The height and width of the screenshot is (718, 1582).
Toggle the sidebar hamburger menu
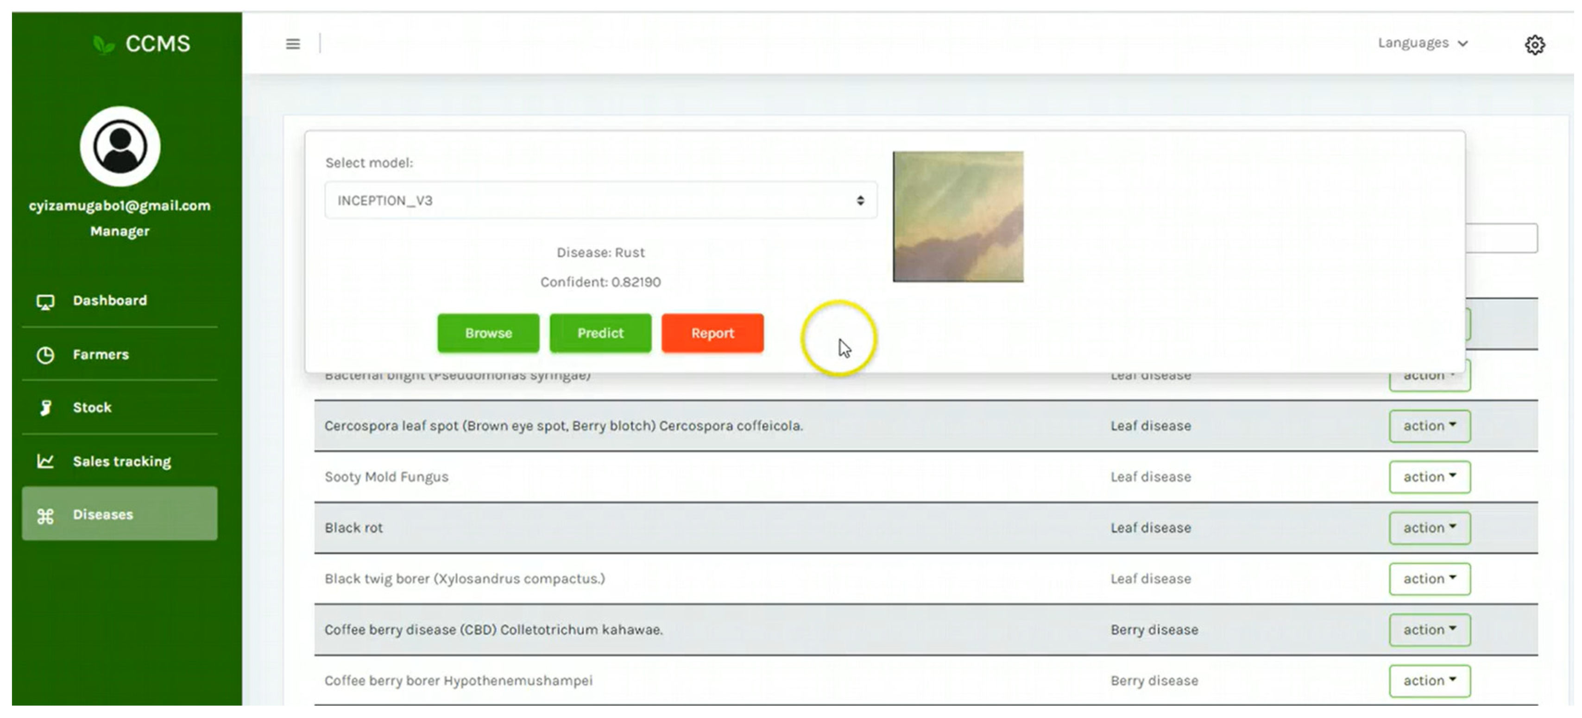click(x=293, y=43)
